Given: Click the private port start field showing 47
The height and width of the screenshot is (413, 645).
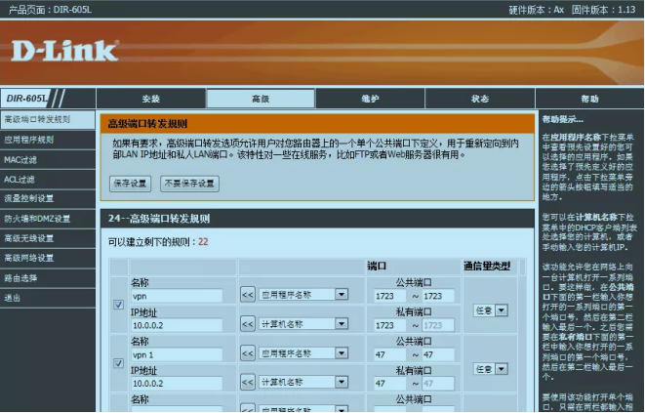Looking at the screenshot, I should click(x=389, y=384).
